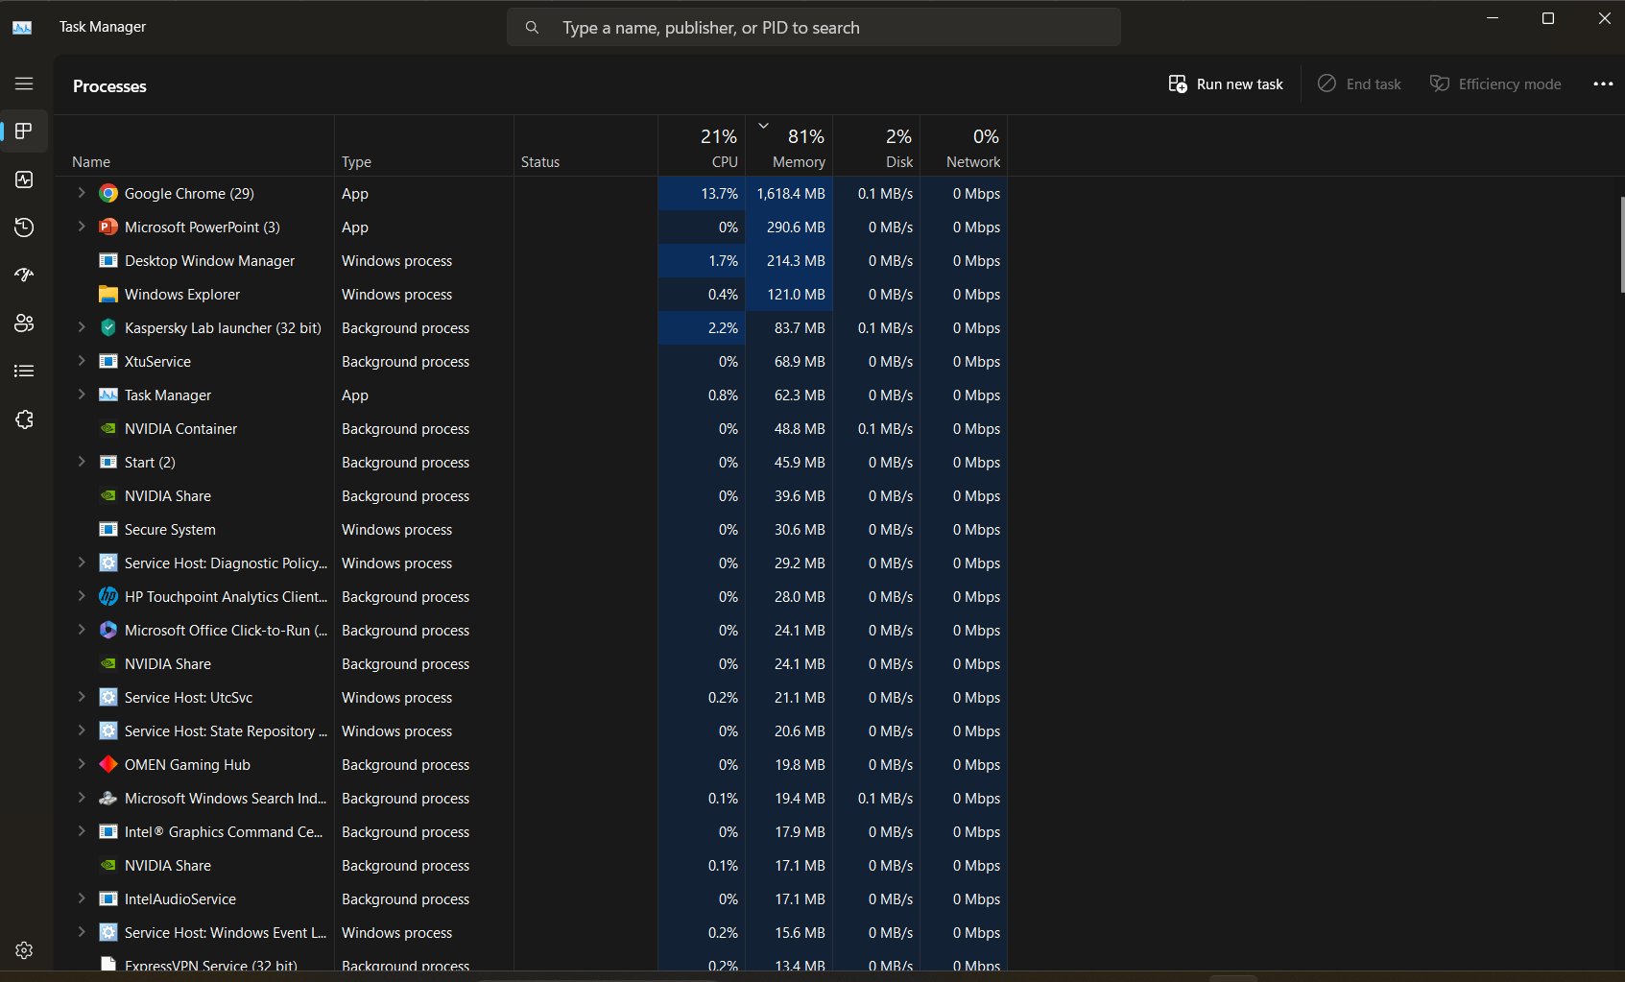The height and width of the screenshot is (982, 1625).
Task: Expand the Google Chrome process group
Action: [82, 193]
